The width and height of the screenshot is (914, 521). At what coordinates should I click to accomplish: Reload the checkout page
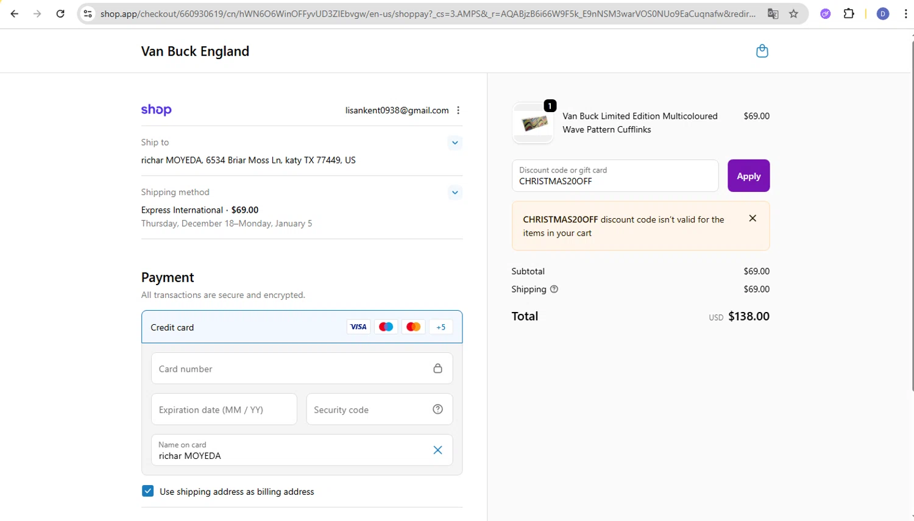(x=60, y=13)
